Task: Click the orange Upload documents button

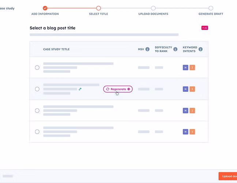Action: pyautogui.click(x=228, y=176)
